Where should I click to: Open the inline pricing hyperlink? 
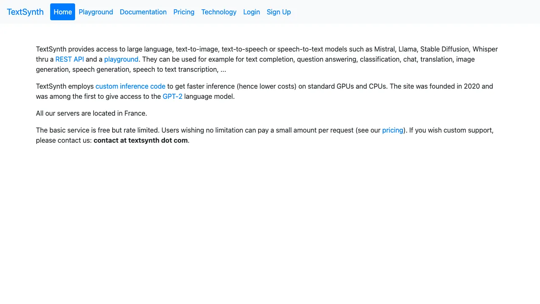coord(392,130)
